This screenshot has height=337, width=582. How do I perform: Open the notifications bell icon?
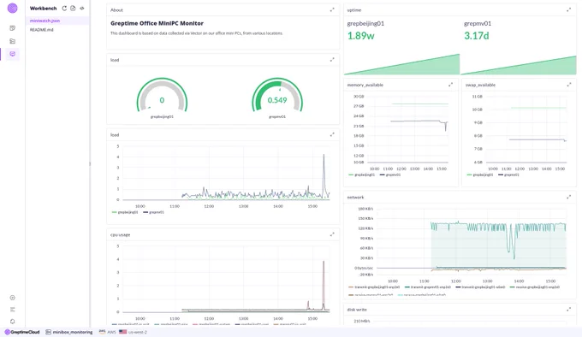click(x=12, y=322)
